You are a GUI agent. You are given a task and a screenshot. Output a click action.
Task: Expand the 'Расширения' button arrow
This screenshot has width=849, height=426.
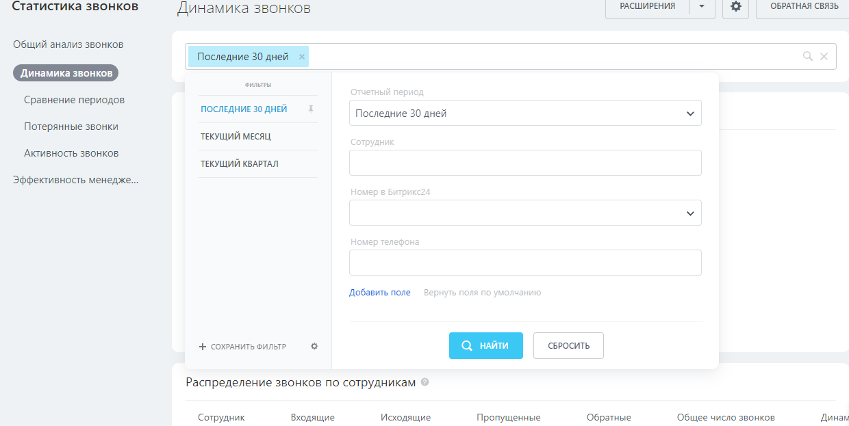[x=701, y=6]
